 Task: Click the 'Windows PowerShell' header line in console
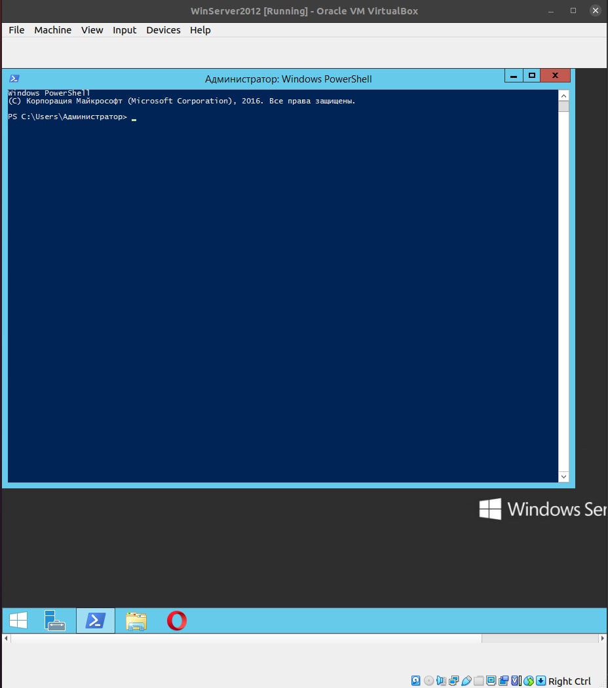[48, 93]
